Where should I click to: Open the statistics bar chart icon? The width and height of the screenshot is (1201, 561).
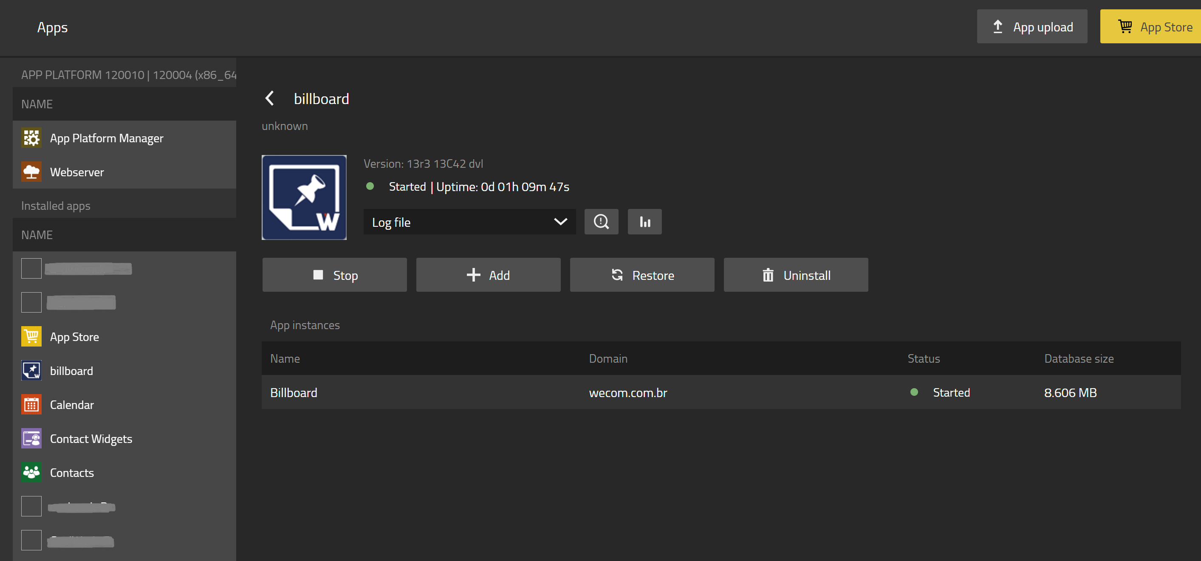point(644,222)
